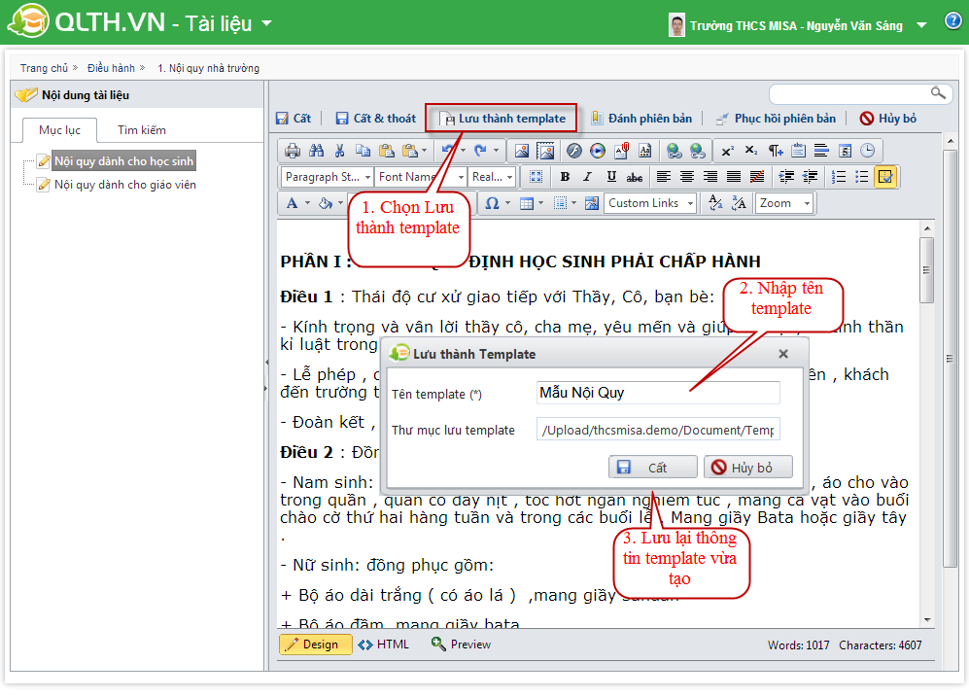Open the Tài liệu header dropdown arrow
This screenshot has height=697, width=969.
267,23
